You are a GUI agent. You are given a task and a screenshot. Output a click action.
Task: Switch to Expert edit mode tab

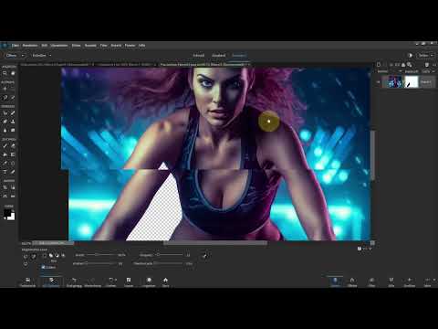pos(238,56)
